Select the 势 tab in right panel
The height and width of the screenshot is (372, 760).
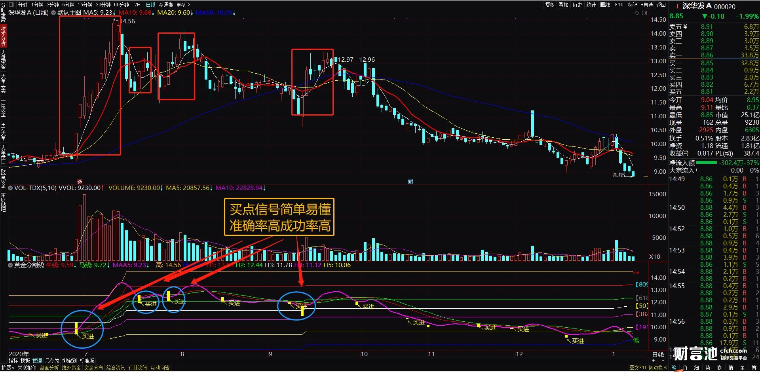point(708,368)
